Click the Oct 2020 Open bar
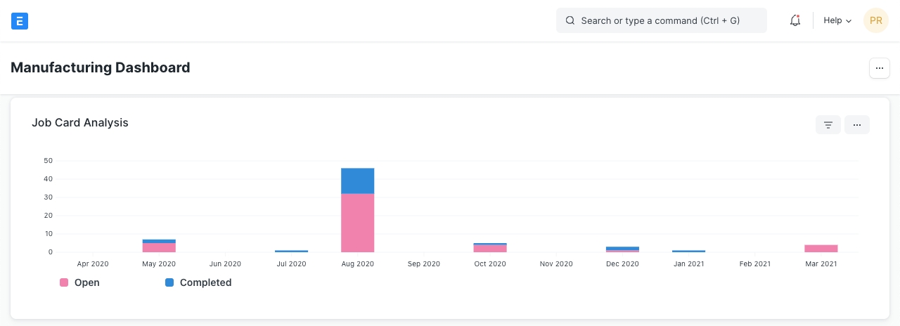Screen dimensions: 900x326 (490, 248)
